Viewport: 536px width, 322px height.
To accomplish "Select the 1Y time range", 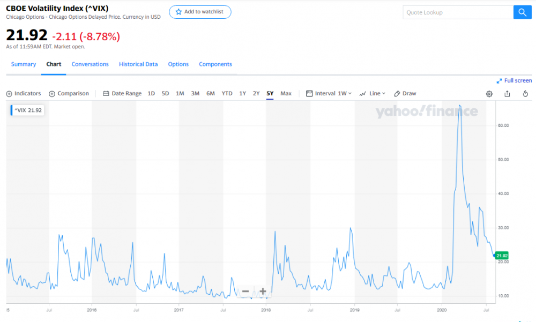I will tap(243, 94).
